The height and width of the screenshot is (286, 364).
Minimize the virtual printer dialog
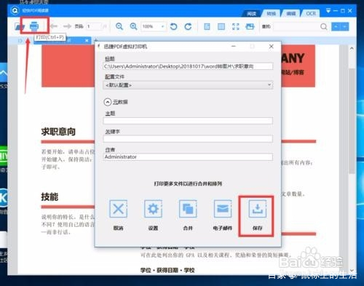coord(234,47)
